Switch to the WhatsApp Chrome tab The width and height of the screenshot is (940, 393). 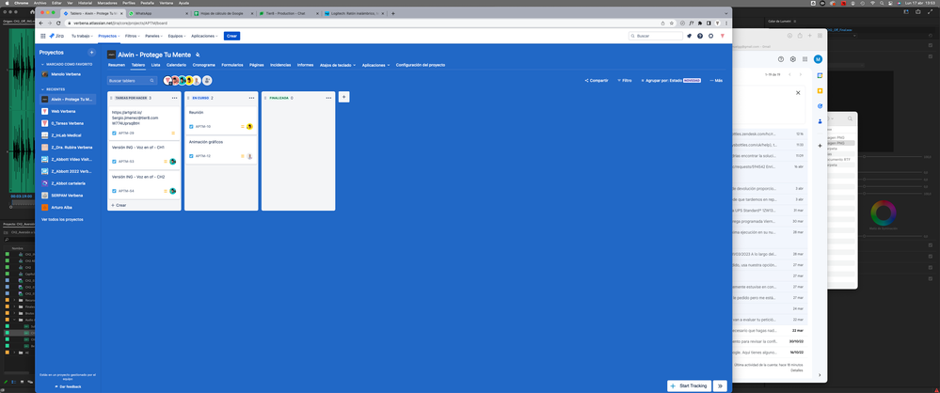(157, 13)
